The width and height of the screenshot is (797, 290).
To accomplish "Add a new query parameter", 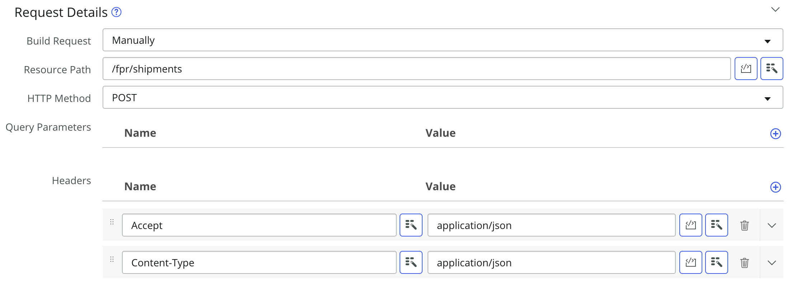I will tap(775, 134).
